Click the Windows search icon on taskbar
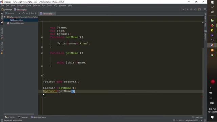The width and height of the screenshot is (217, 122). [212, 7]
